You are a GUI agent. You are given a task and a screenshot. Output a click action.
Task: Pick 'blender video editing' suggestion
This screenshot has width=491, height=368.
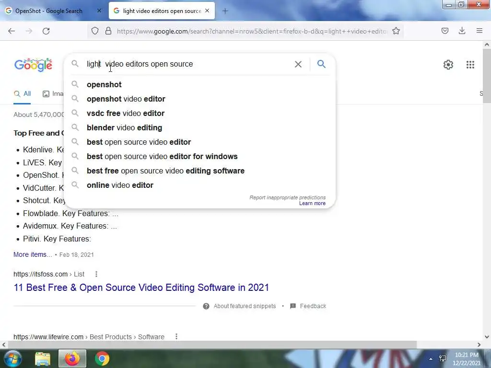tap(200, 127)
